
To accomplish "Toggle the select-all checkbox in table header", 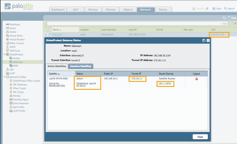I will tap(50, 30).
